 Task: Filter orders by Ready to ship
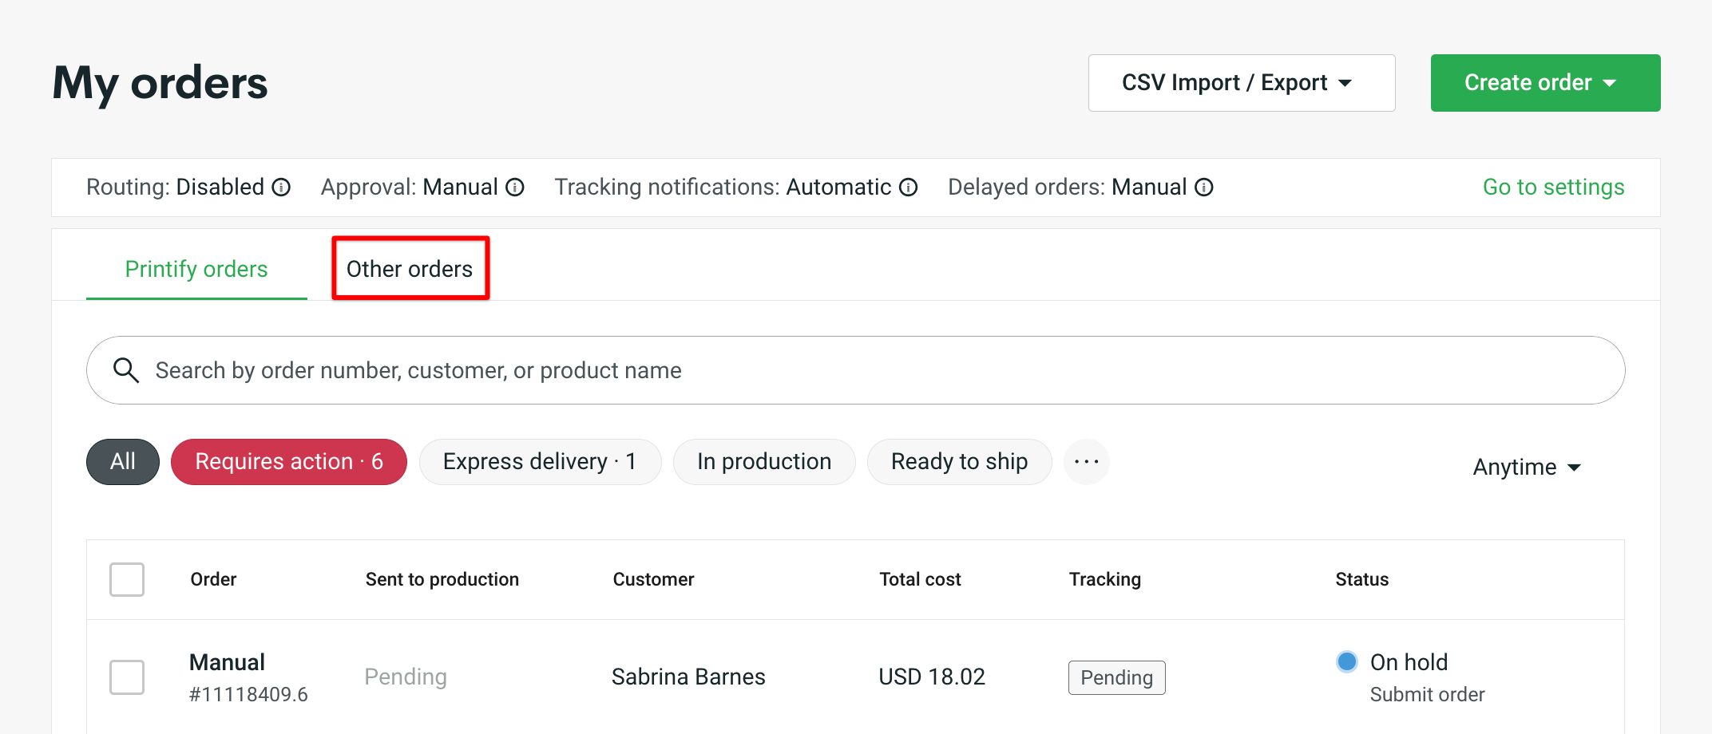point(959,461)
